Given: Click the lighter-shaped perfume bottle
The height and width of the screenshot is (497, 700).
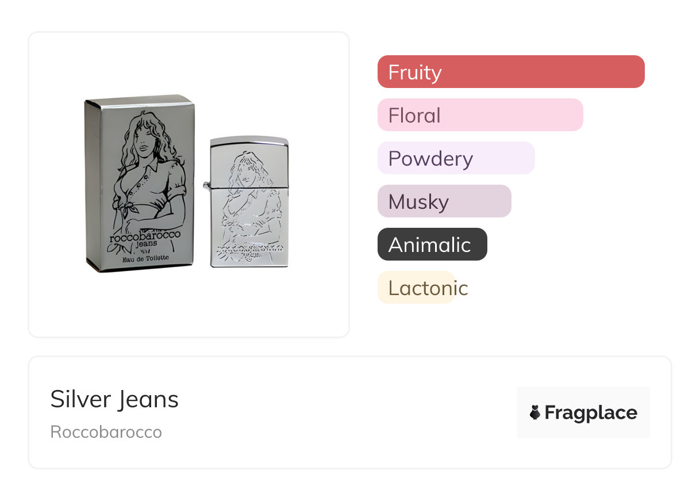Looking at the screenshot, I should click(x=249, y=201).
